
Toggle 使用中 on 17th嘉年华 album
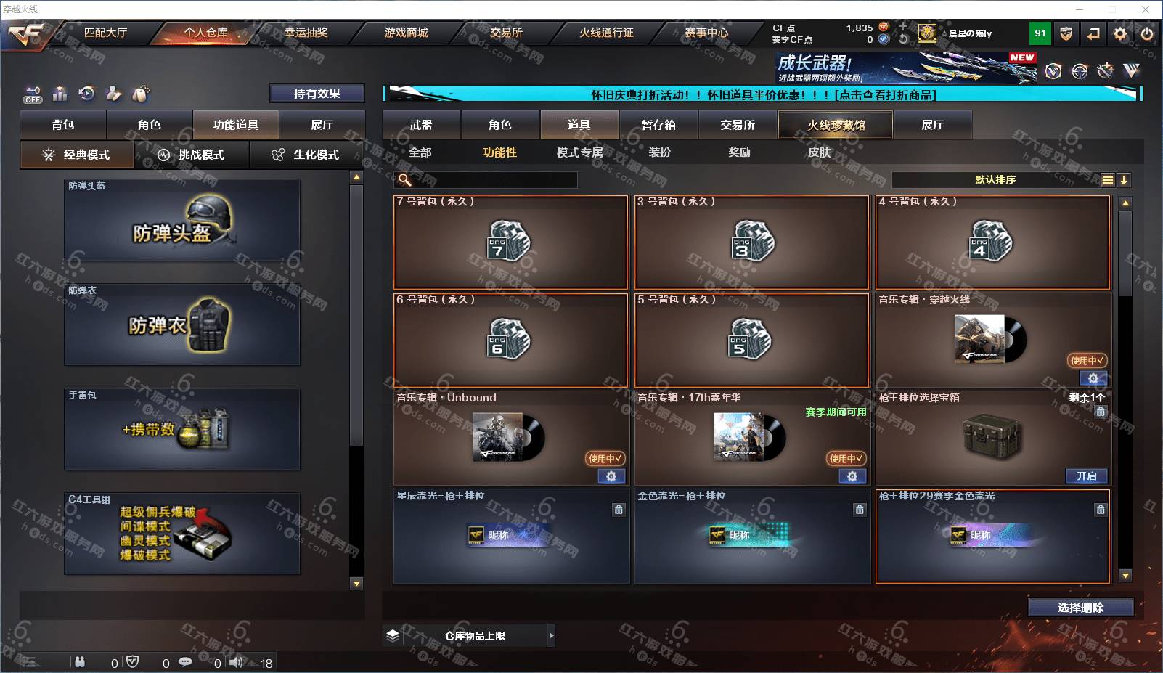(x=846, y=458)
